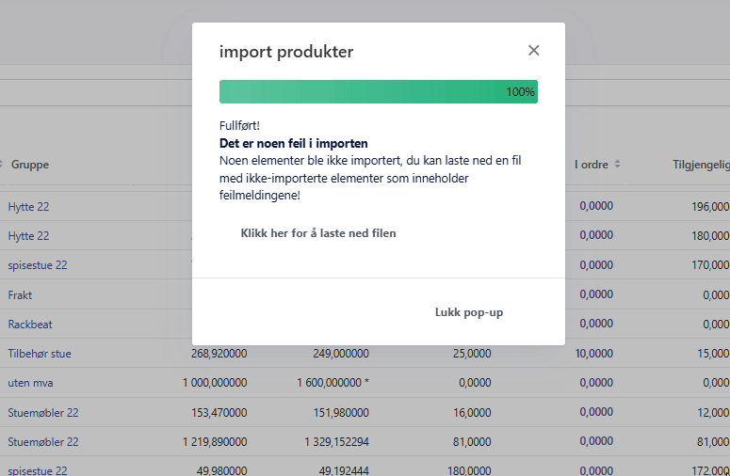Image resolution: width=730 pixels, height=476 pixels.
Task: Click the sort arrows beside I ordre
Action: coord(617,165)
